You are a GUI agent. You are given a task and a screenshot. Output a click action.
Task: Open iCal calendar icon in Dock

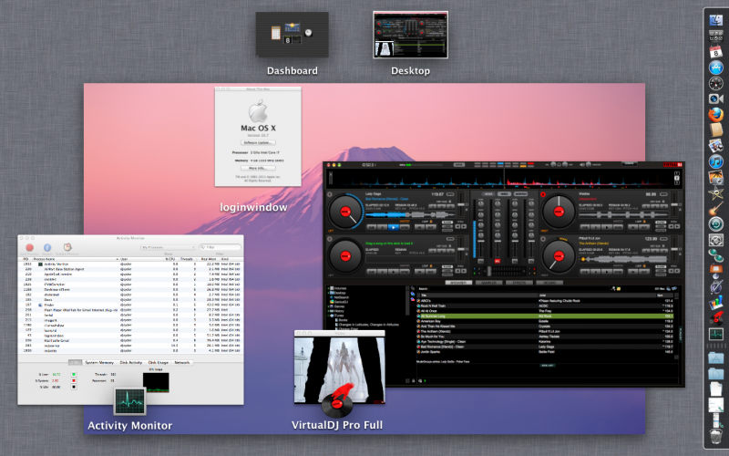click(x=716, y=51)
